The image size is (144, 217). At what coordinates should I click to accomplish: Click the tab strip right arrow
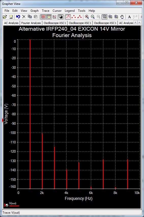[139, 22]
